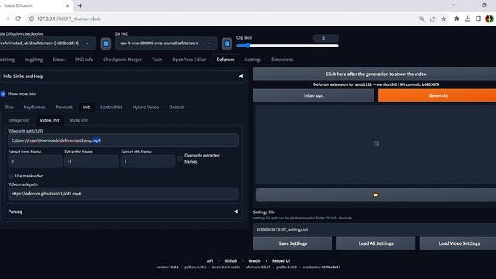
Task: Open the Train tab
Action: pyautogui.click(x=157, y=60)
